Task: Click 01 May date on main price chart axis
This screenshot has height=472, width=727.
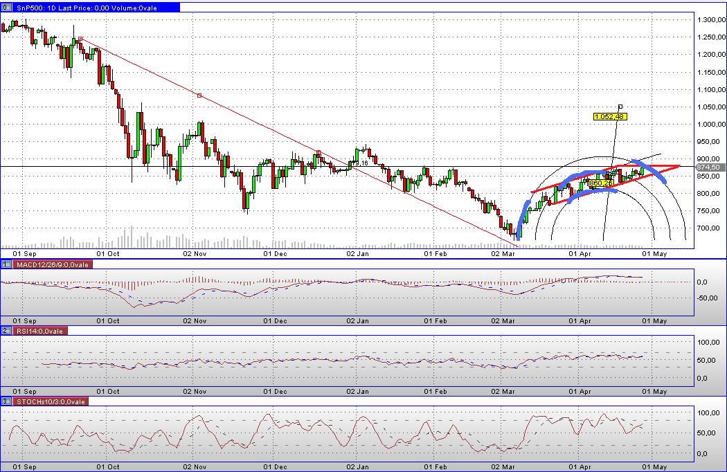Action: click(x=654, y=253)
